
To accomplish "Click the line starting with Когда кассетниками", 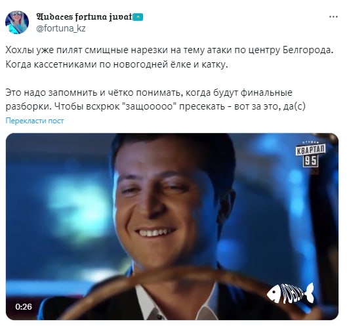I will tap(117, 64).
